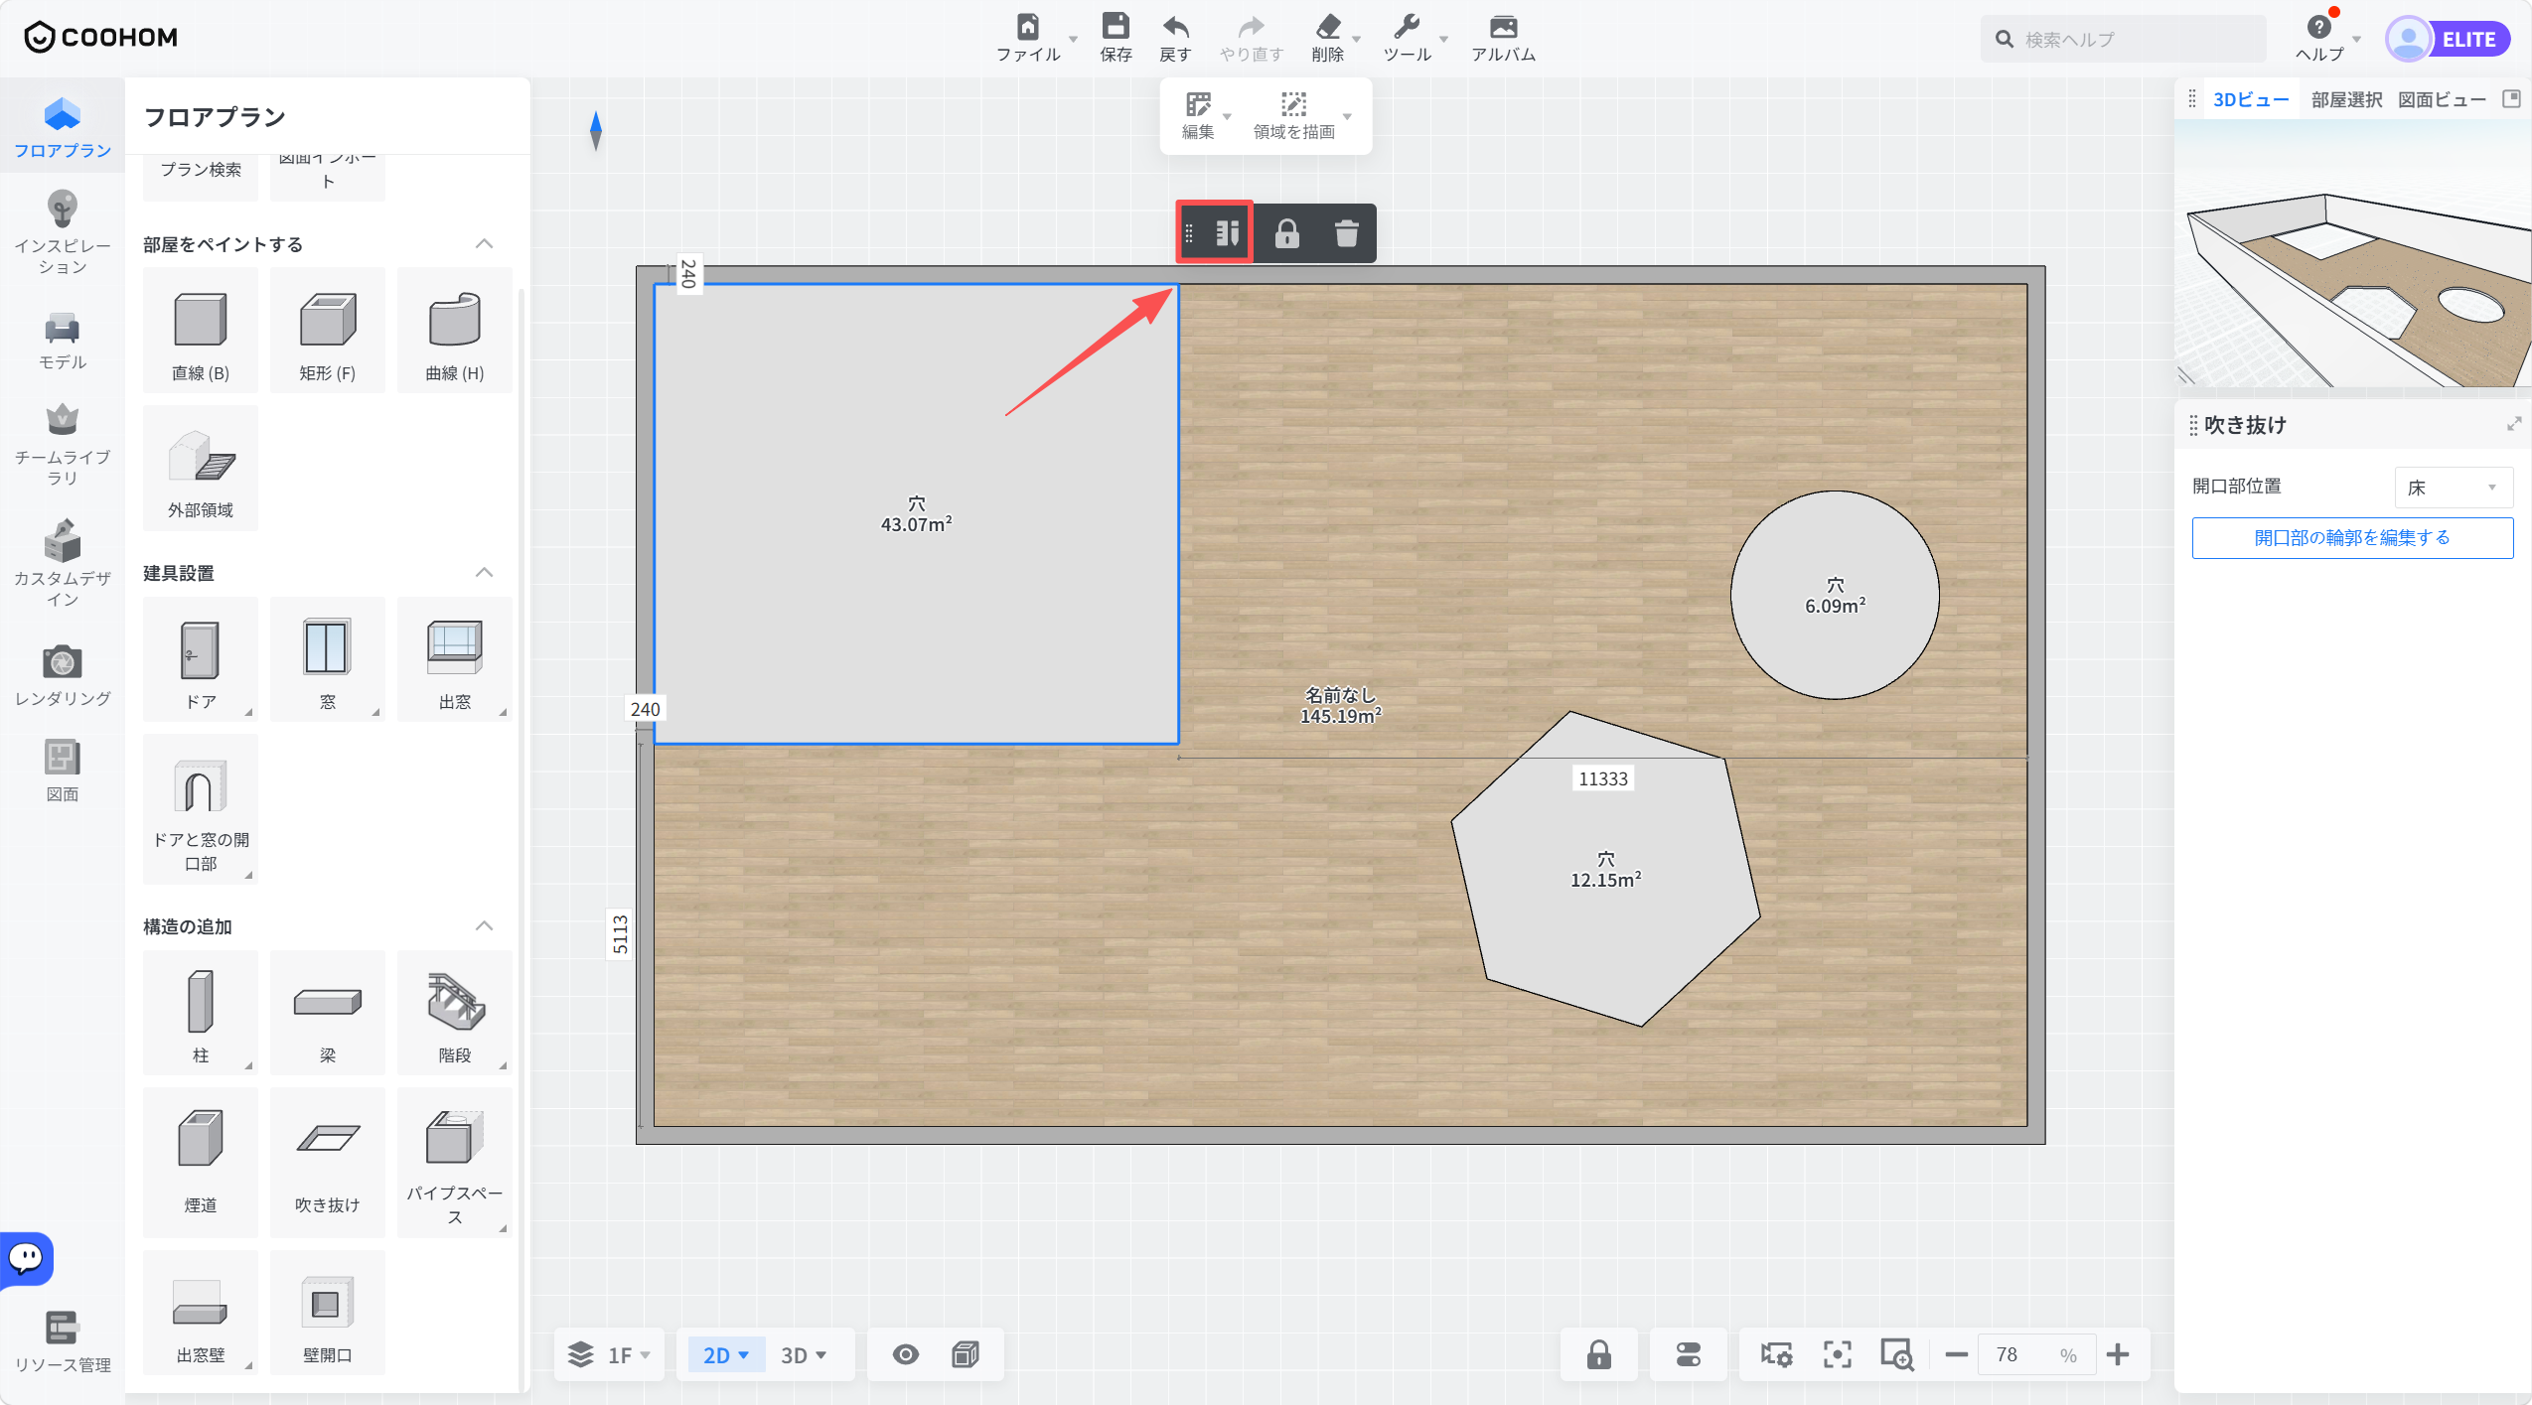Click the flip icon in floating toolbar
Screen dimensions: 2532x1405
(x=1227, y=233)
